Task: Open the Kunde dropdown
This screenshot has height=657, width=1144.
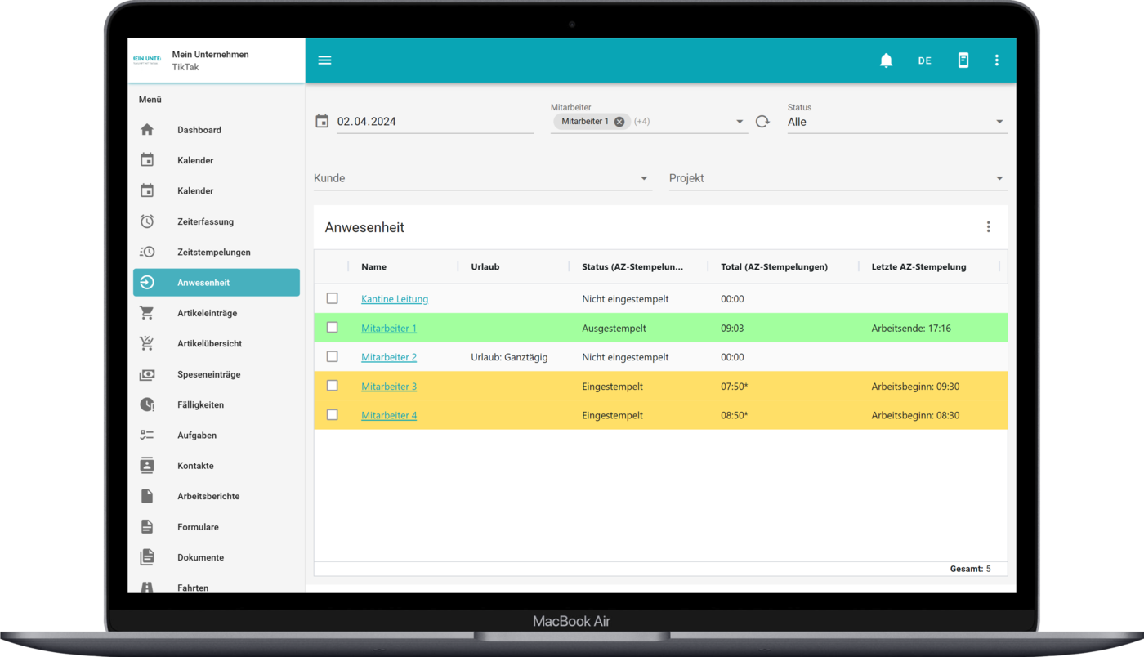Action: [x=482, y=178]
